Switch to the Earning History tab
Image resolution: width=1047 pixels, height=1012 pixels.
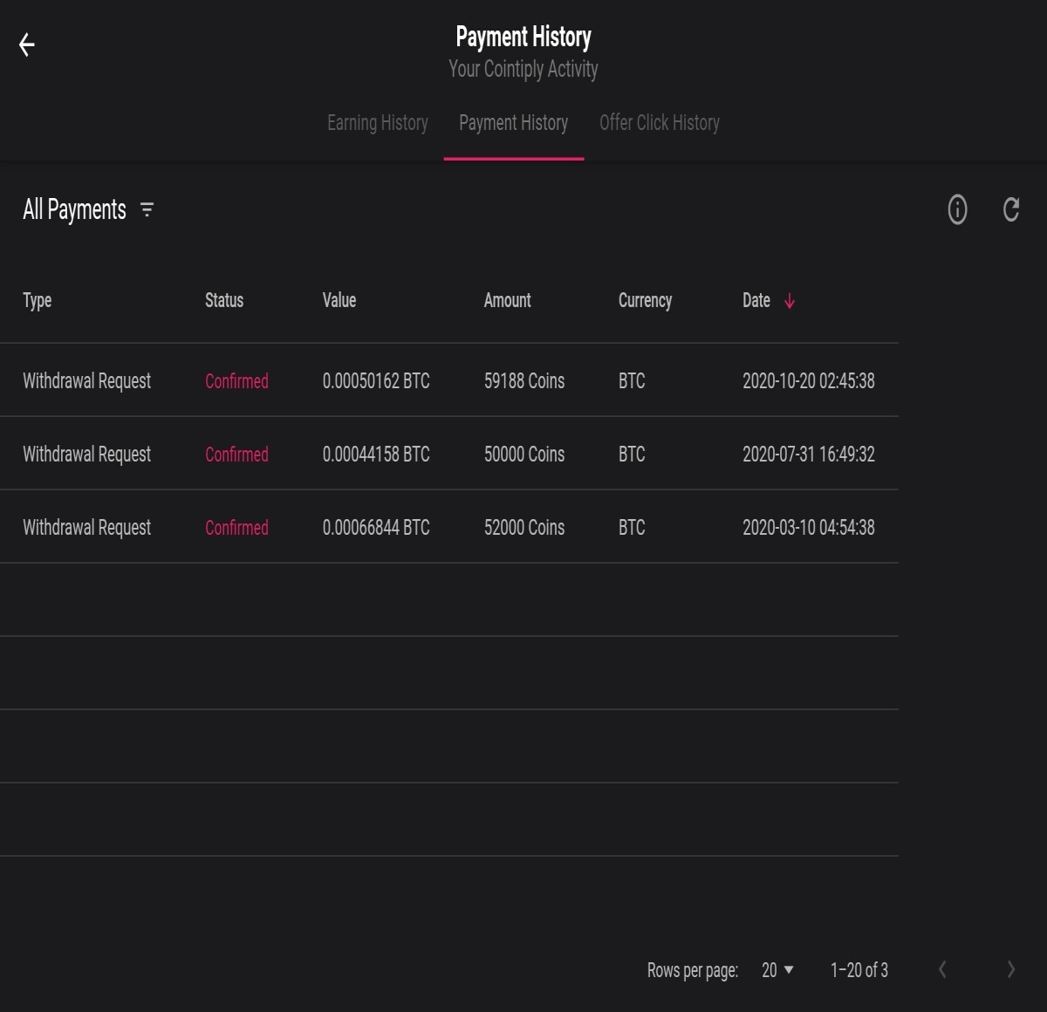pos(378,123)
